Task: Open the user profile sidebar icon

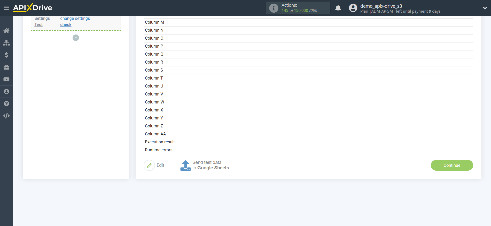Action: coord(6,91)
